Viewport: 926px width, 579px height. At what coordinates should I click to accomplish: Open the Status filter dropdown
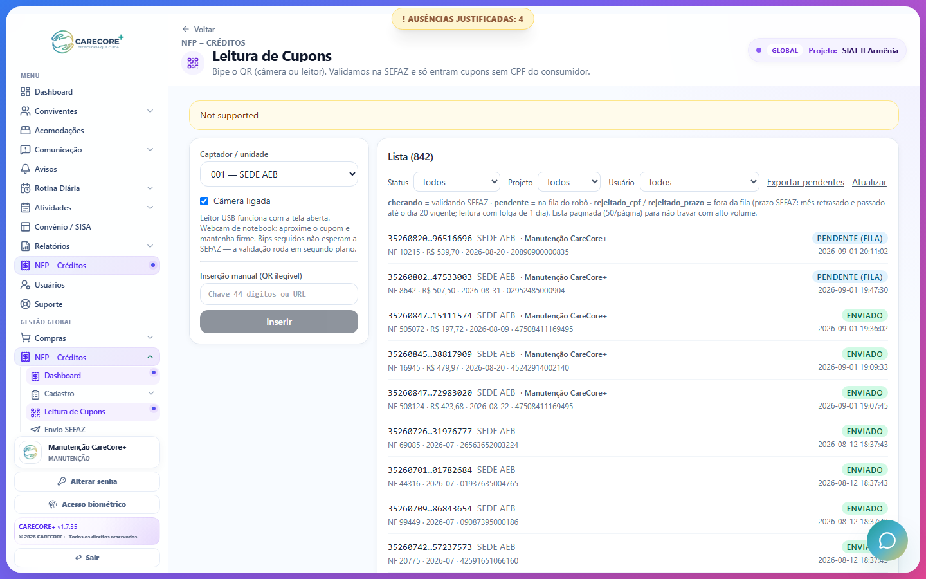[x=457, y=182]
